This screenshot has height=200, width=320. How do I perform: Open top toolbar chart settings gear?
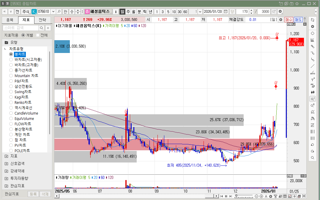pyautogui.click(x=280, y=12)
